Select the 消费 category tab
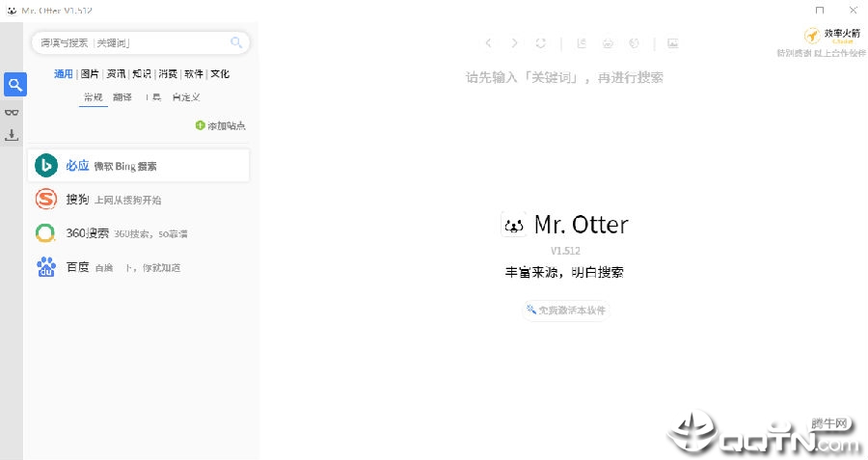 click(168, 73)
